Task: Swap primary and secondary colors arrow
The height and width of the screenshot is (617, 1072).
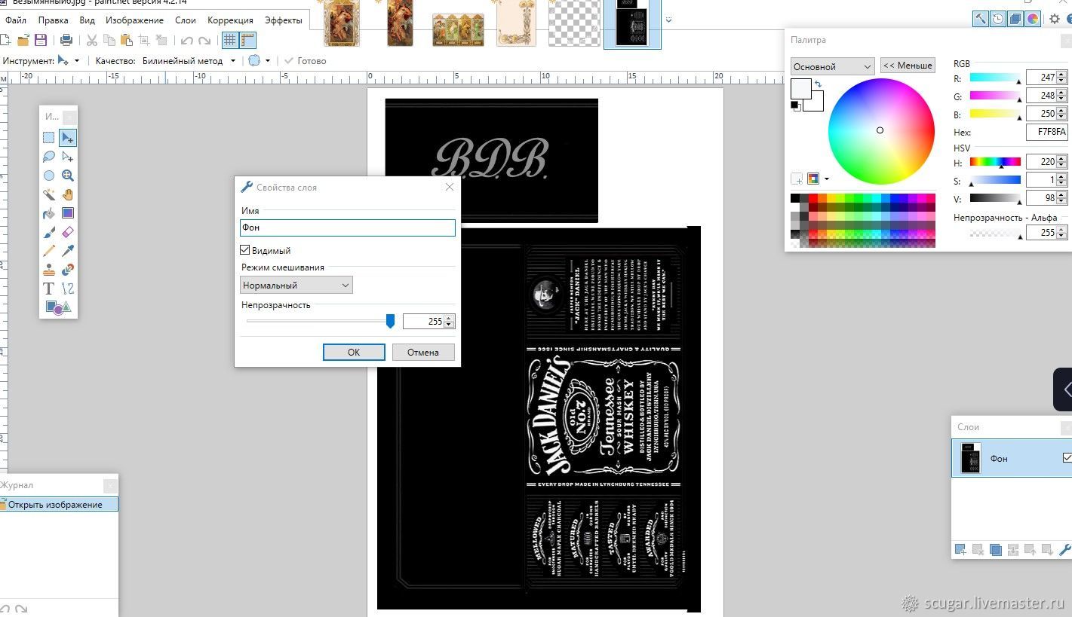Action: click(x=818, y=84)
